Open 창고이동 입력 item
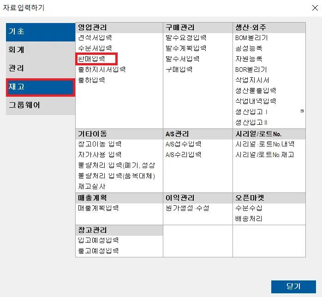 (100, 144)
